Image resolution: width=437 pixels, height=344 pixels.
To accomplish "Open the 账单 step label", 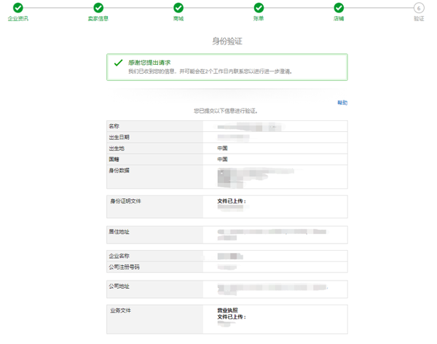I will click(259, 19).
